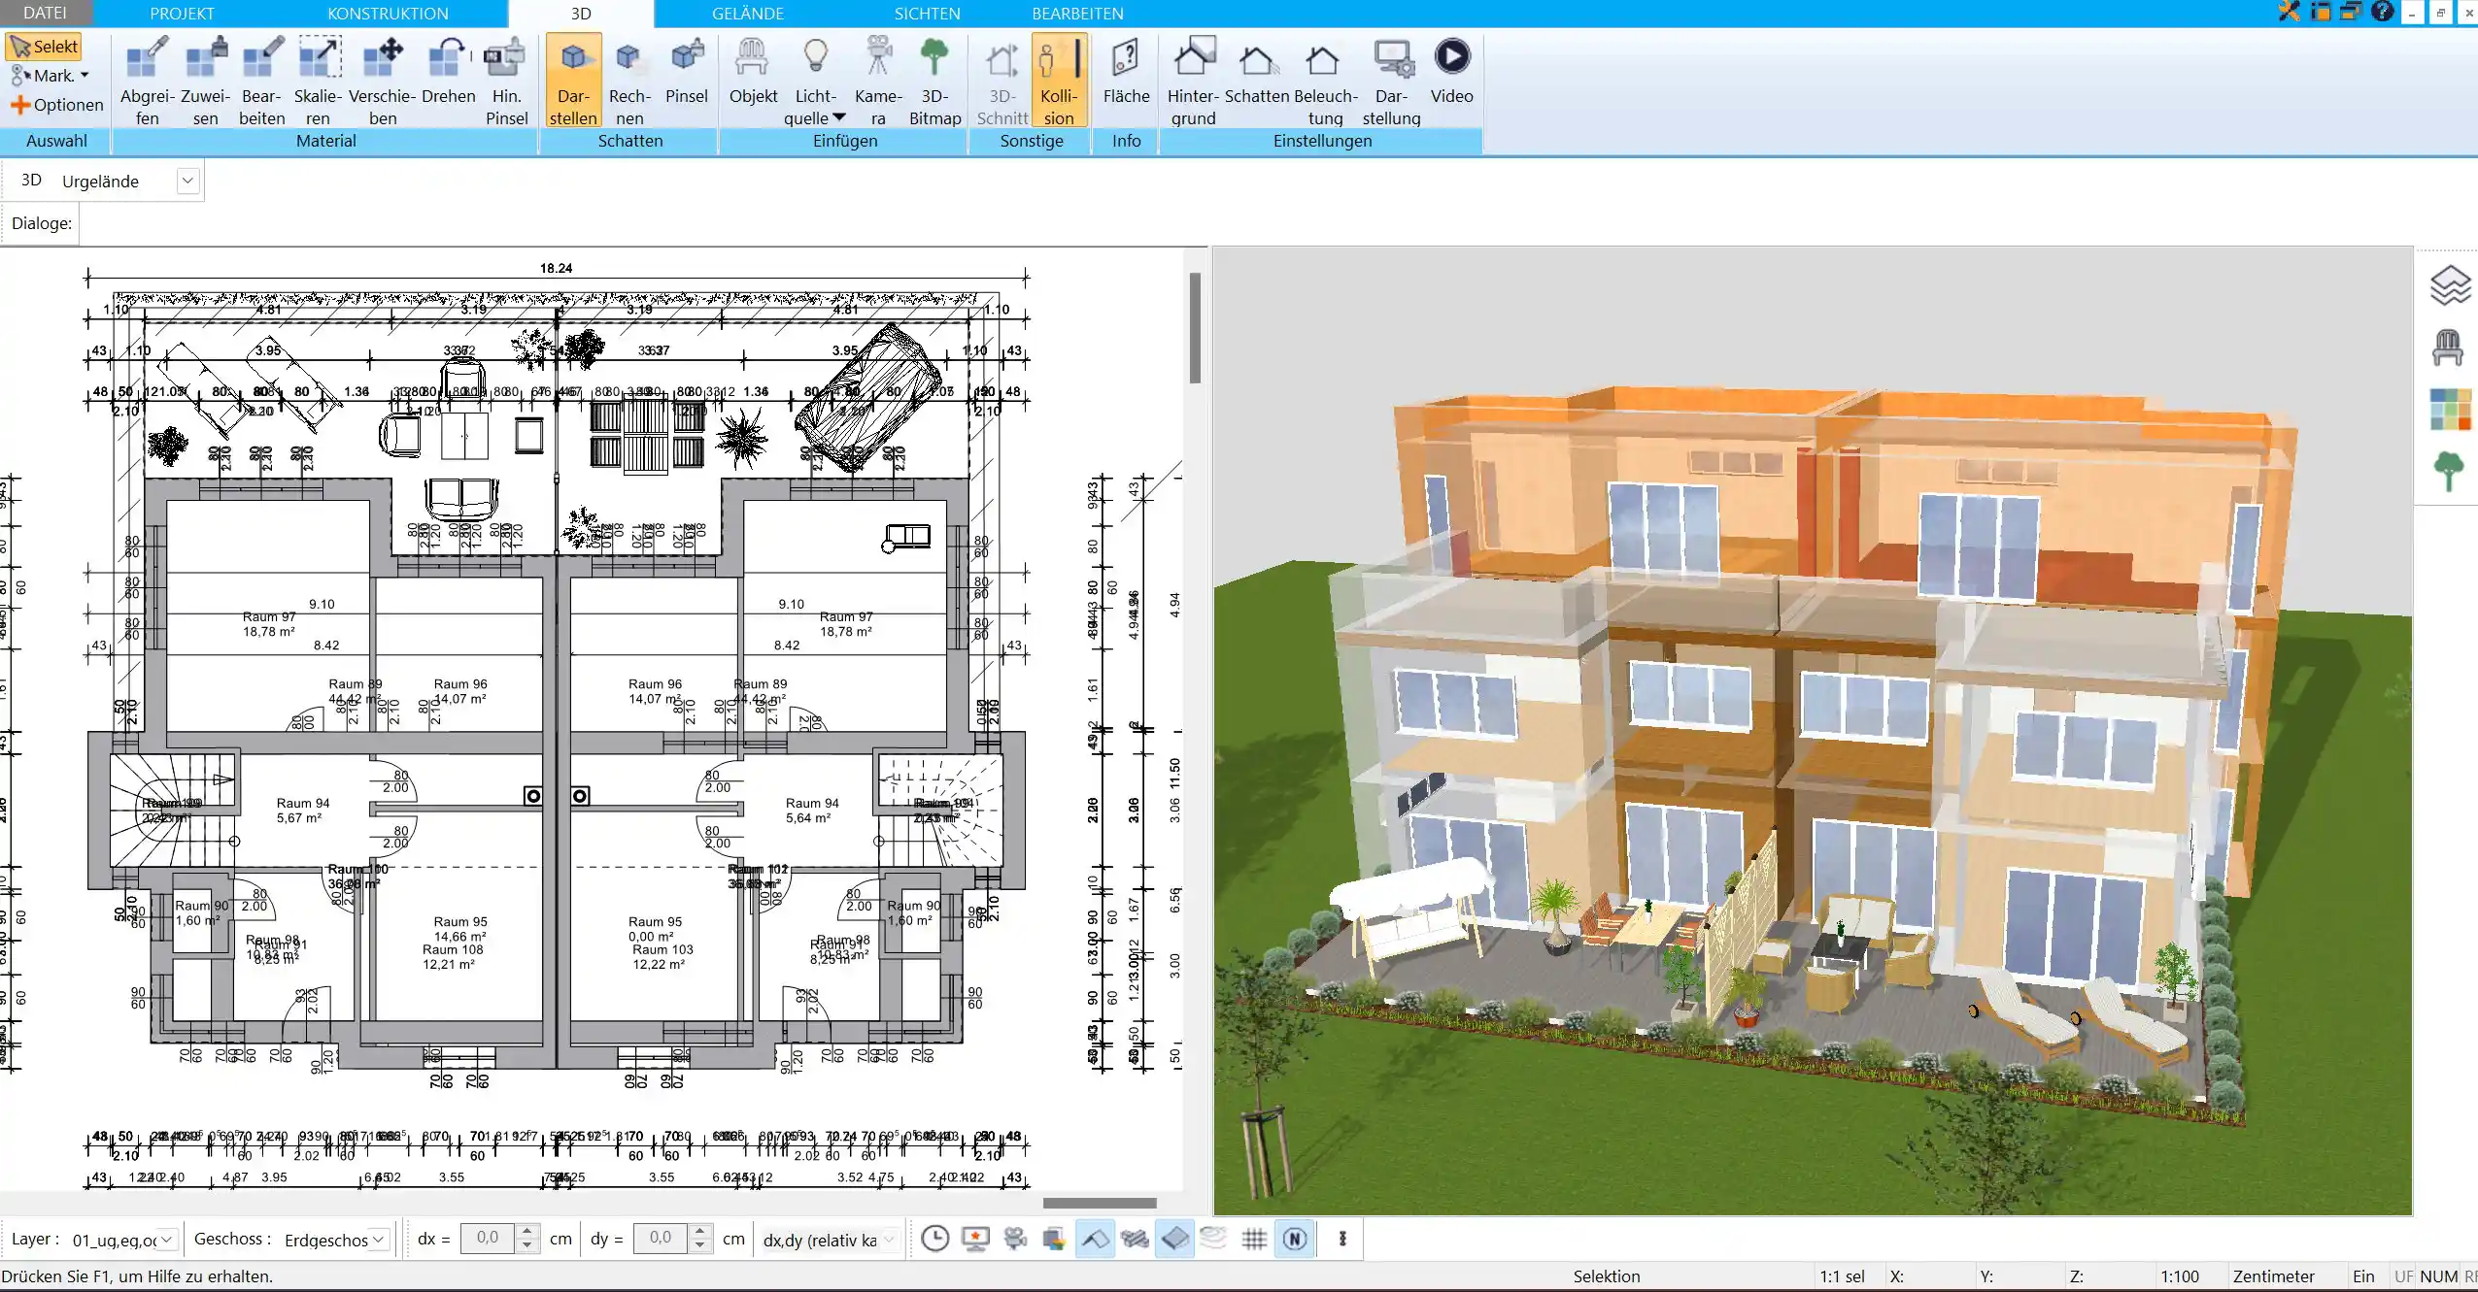Switch to the PROJEKT tab
The height and width of the screenshot is (1292, 2478).
click(x=182, y=14)
